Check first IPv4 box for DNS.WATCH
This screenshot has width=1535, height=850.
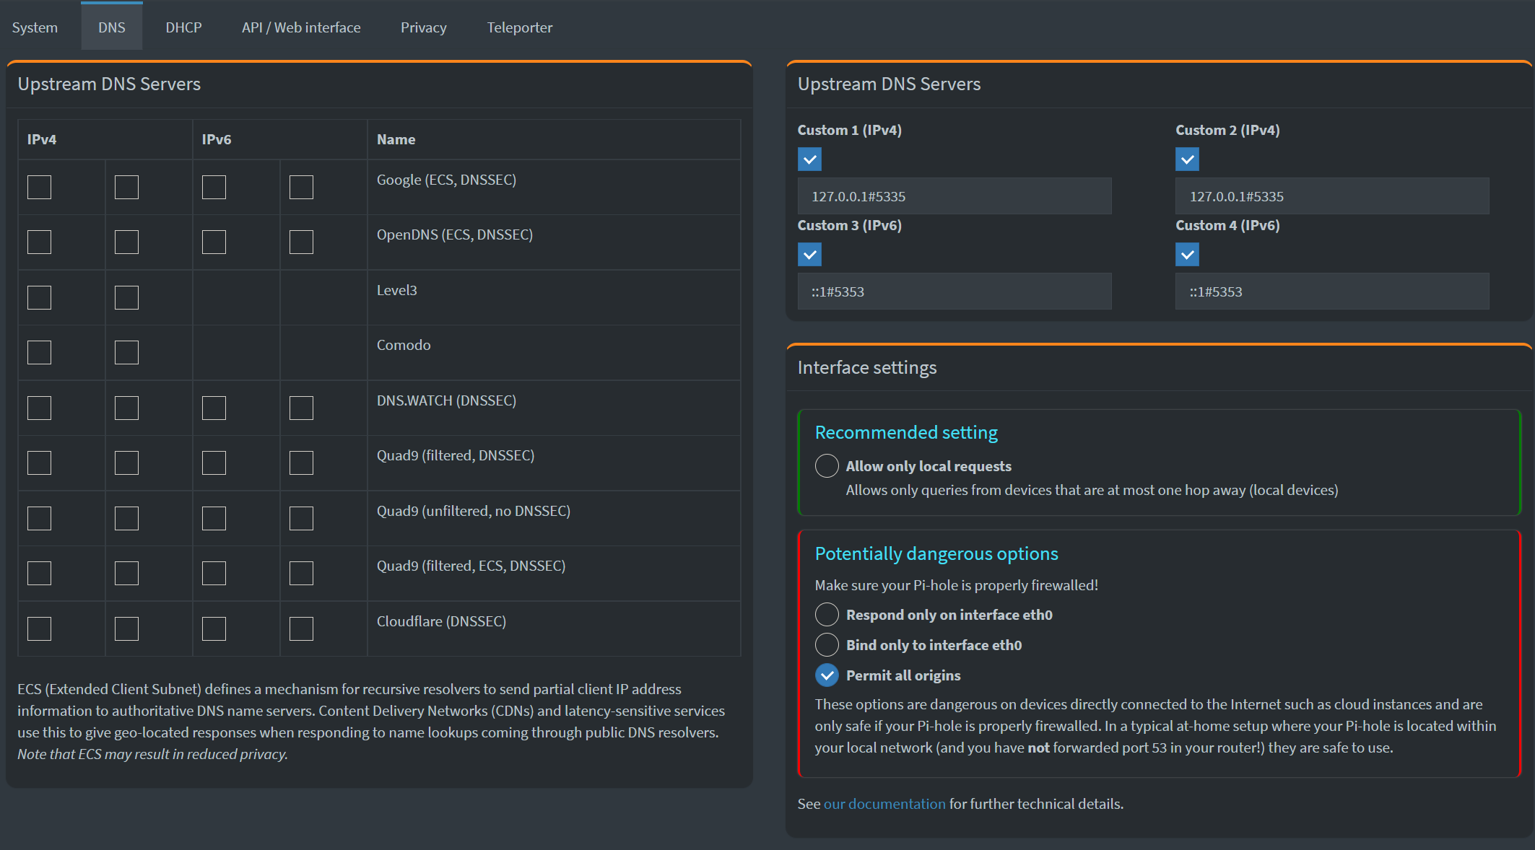(x=39, y=408)
